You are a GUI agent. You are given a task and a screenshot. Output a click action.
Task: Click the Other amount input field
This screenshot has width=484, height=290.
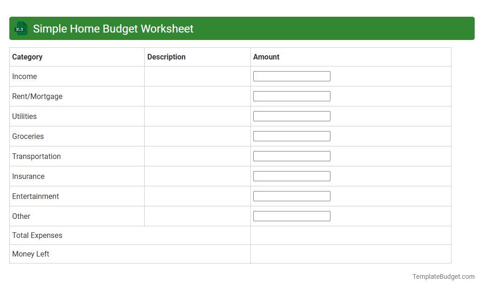(x=291, y=216)
